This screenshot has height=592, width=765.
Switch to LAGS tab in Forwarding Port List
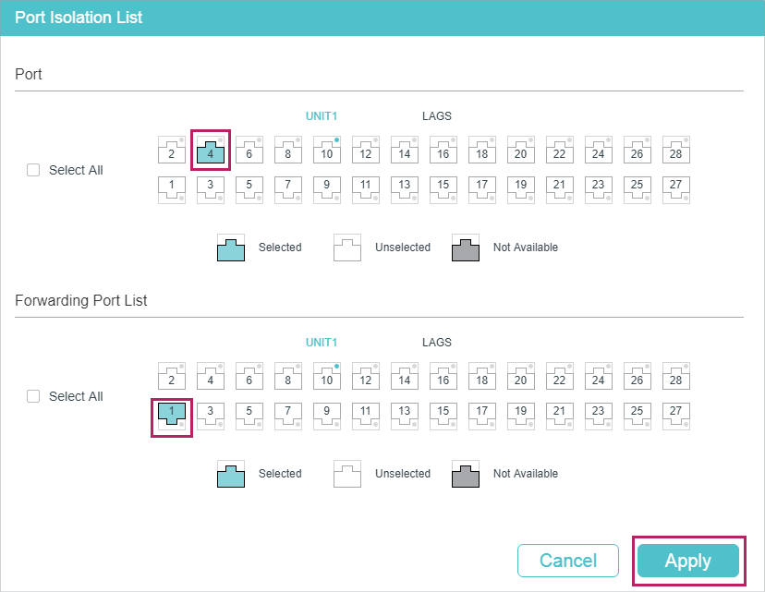click(x=437, y=343)
